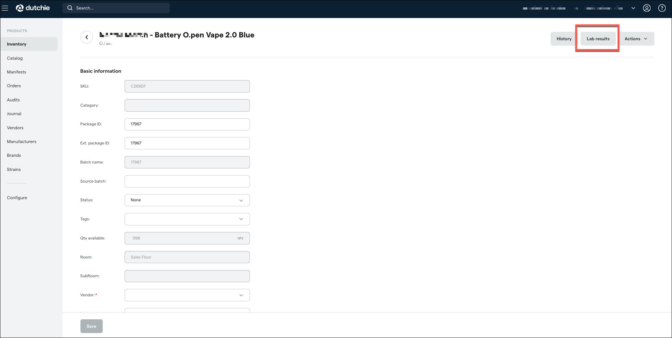Click the Batch name field

[x=187, y=162]
